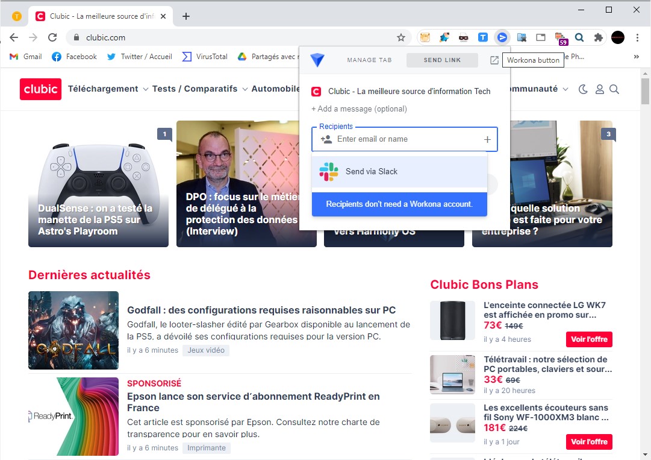The width and height of the screenshot is (651, 460).
Task: Open the Dernières actualités heading
Action: (89, 275)
